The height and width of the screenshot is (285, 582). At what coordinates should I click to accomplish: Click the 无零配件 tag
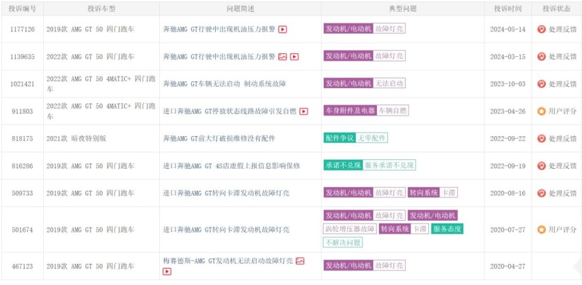pyautogui.click(x=372, y=138)
